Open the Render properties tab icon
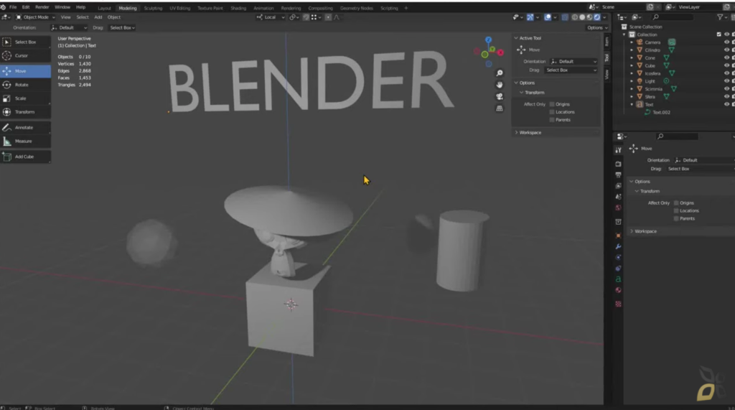Image resolution: width=735 pixels, height=410 pixels. pyautogui.click(x=618, y=164)
